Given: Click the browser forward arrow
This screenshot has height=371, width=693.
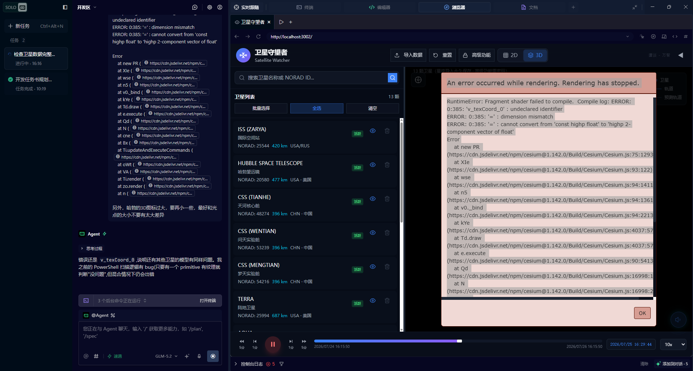Looking at the screenshot, I should 248,36.
